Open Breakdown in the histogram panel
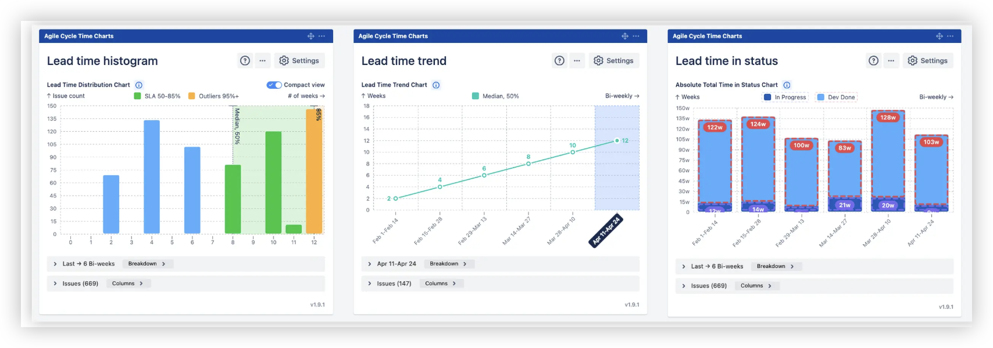This screenshot has width=993, height=348. [147, 264]
